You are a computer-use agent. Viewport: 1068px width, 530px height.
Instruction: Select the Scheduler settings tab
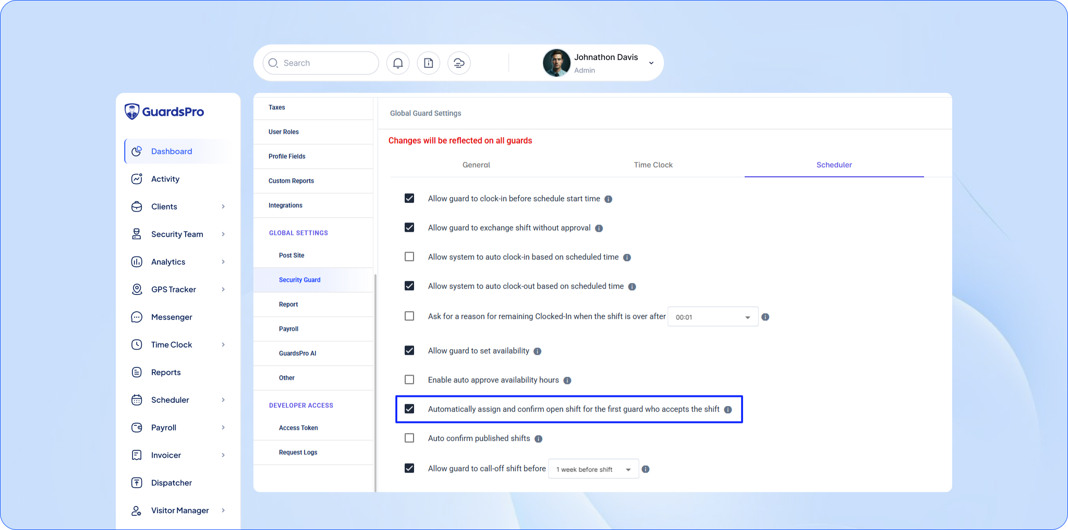click(x=834, y=165)
